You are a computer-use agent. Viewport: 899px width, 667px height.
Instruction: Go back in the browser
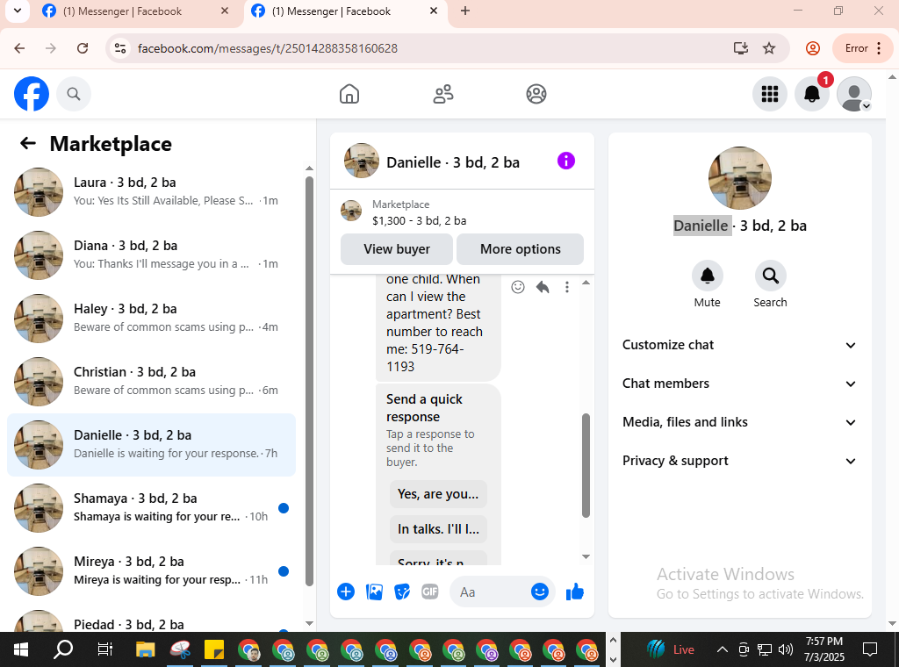coord(19,48)
